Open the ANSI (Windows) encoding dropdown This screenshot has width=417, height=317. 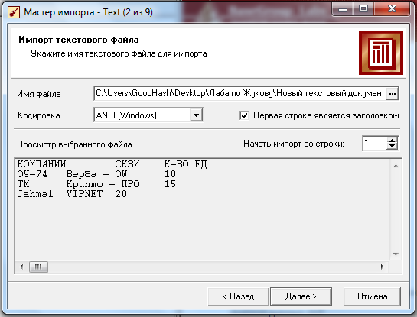pos(196,115)
